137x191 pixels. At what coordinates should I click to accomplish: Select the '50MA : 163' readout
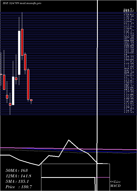tap(17, 171)
